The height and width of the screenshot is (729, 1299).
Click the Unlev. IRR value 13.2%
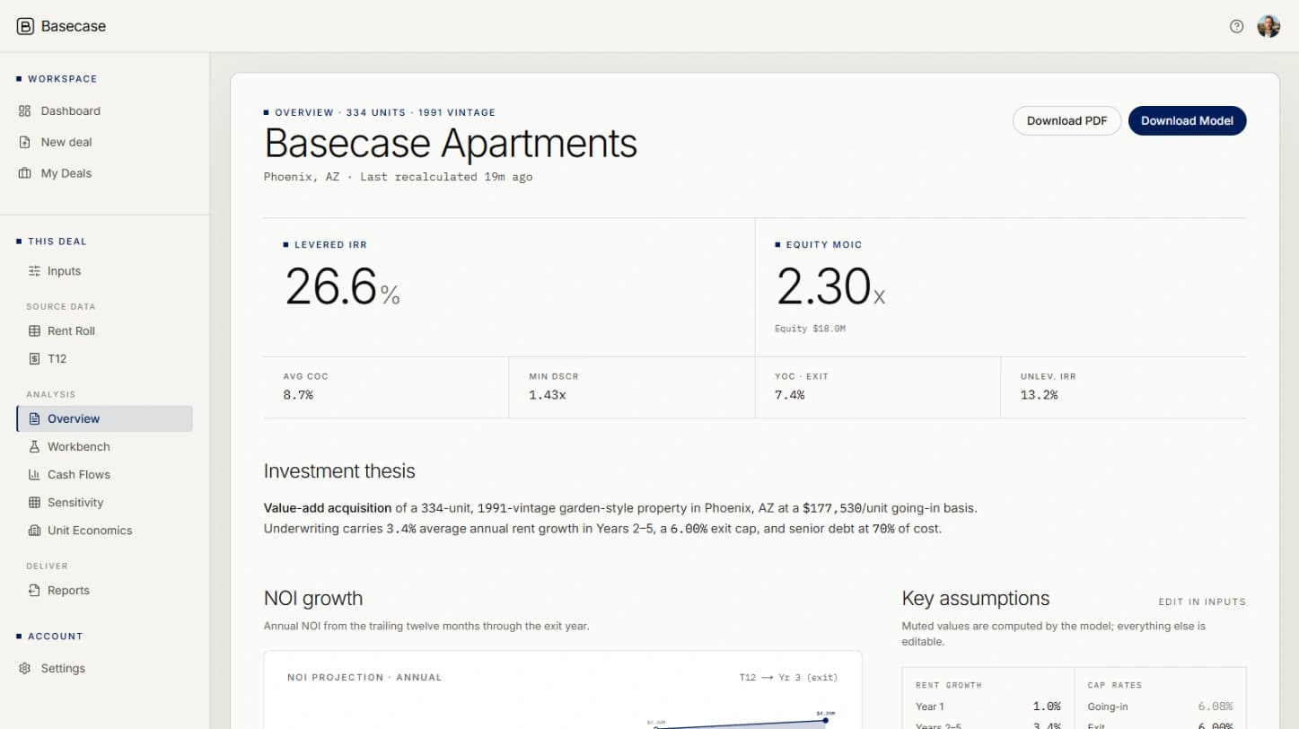1039,395
